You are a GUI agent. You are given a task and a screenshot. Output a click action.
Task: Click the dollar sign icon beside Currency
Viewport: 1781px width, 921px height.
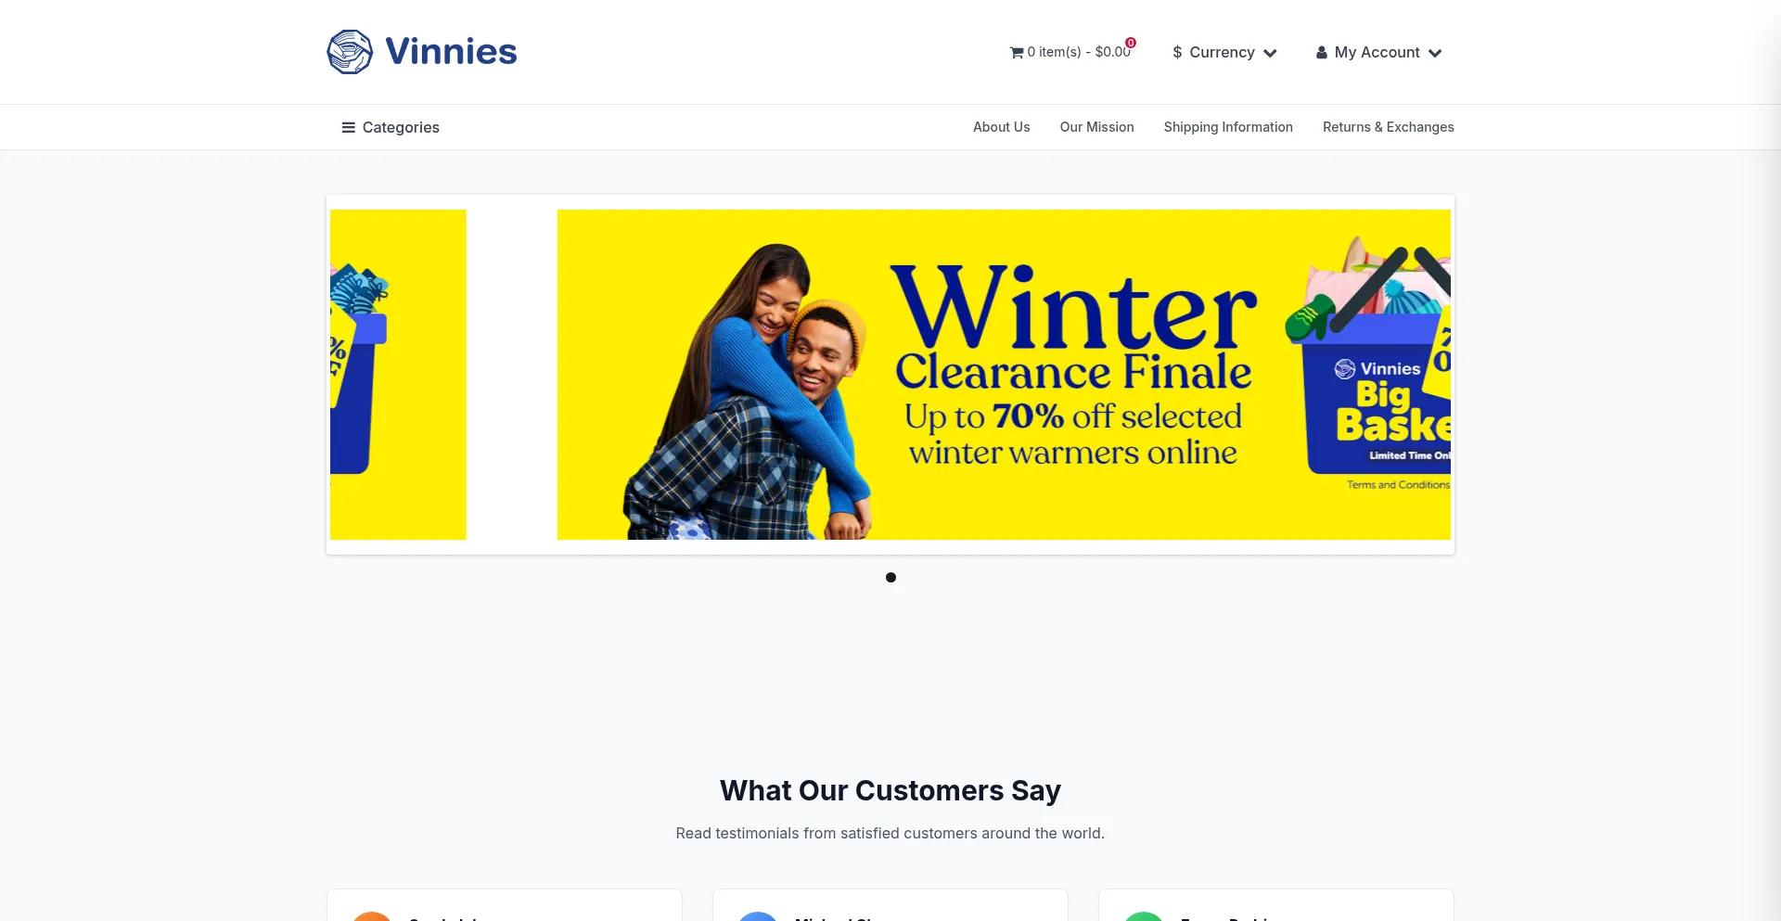tap(1177, 53)
